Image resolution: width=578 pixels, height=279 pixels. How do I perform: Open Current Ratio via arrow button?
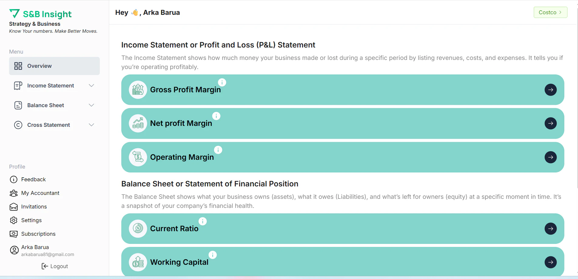click(x=550, y=229)
